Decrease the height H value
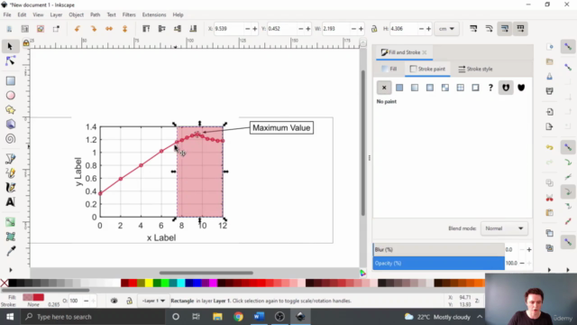Image resolution: width=577 pixels, height=325 pixels. pyautogui.click(x=421, y=29)
